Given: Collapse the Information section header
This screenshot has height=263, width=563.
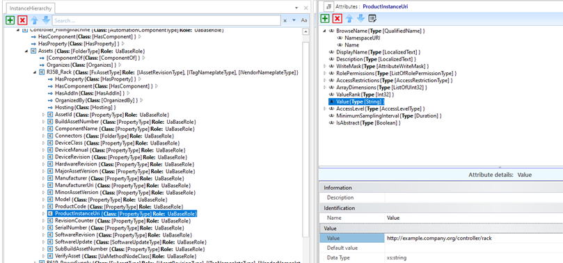Looking at the screenshot, I should (x=441, y=188).
